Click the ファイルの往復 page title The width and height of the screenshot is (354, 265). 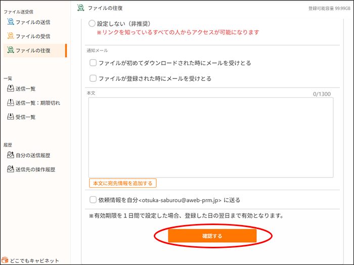point(105,8)
